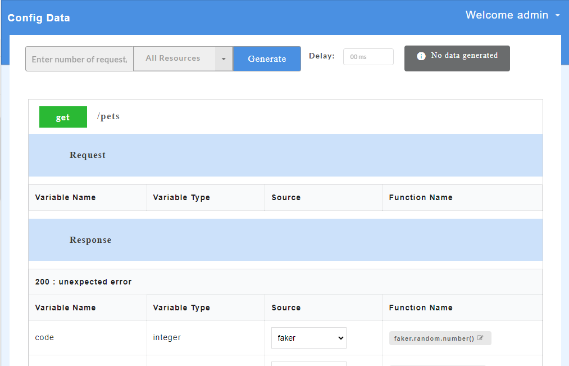
Task: Open the Welcome admin account menu
Action: click(x=507, y=15)
